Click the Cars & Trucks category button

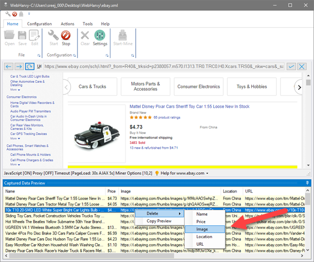tap(92, 87)
